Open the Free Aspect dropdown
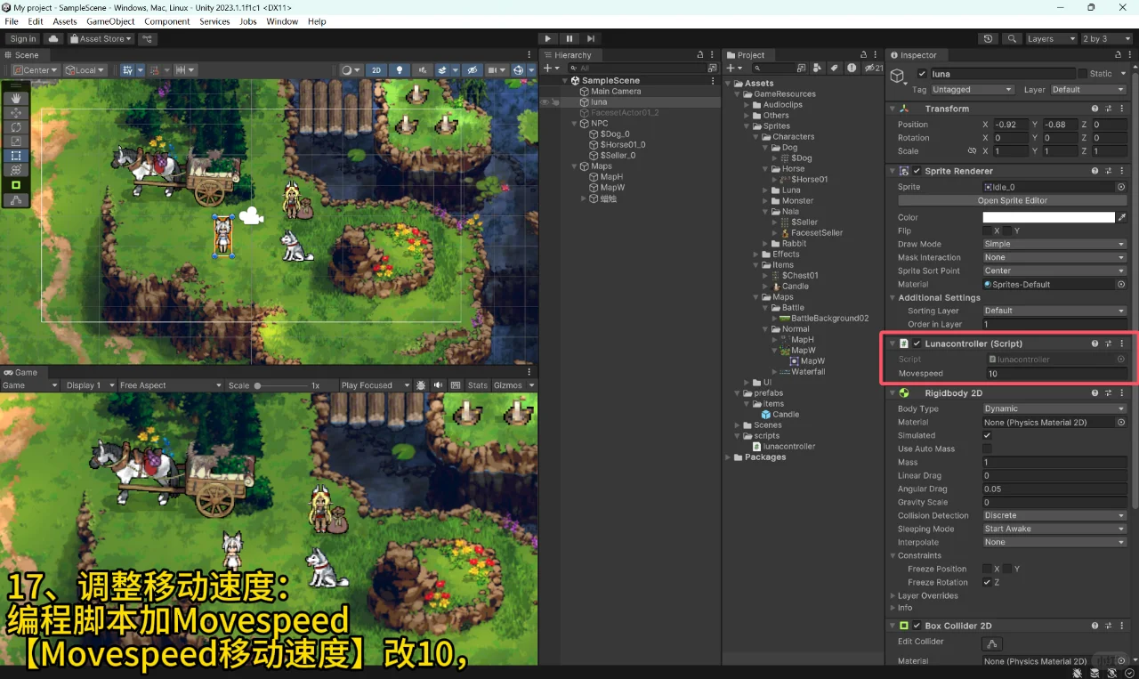 169,385
